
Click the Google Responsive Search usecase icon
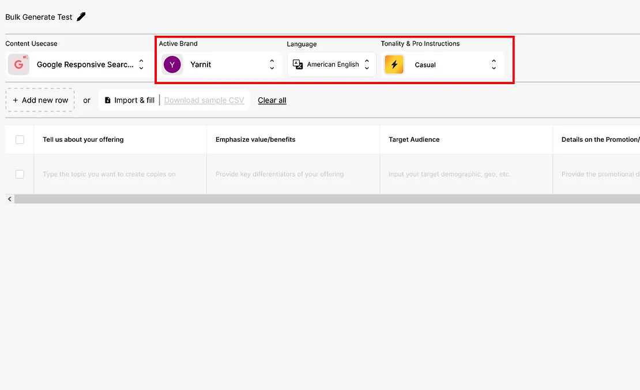click(x=19, y=65)
